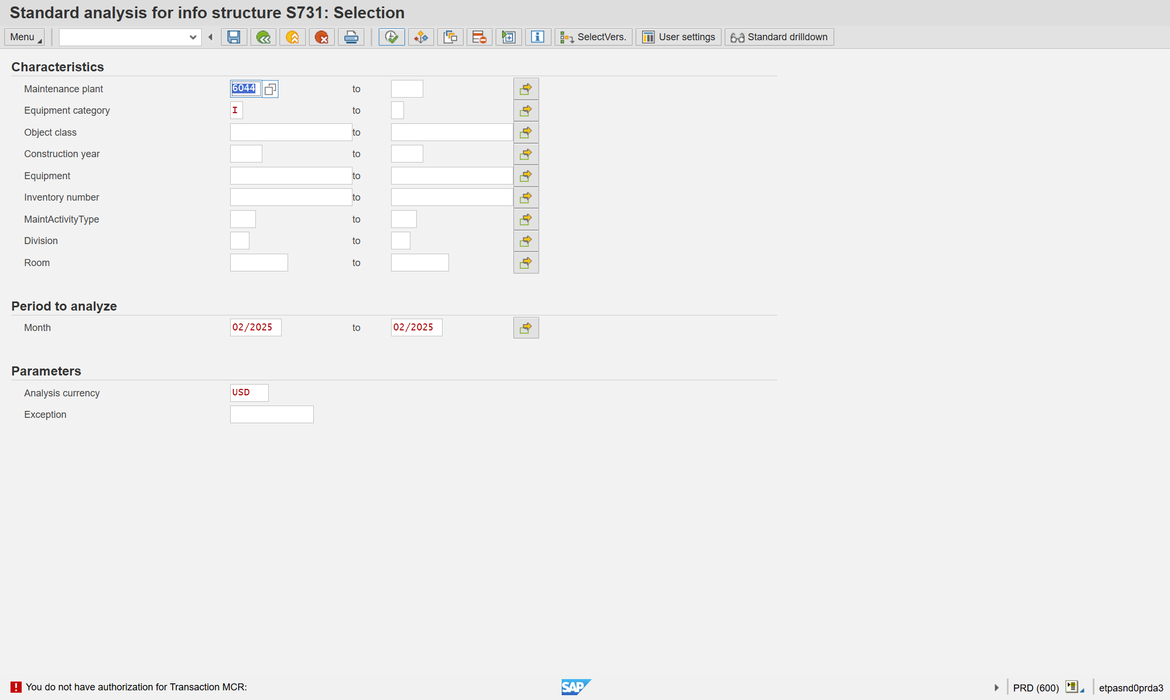Click the blue Information icon
Viewport: 1170px width, 700px height.
coord(538,37)
